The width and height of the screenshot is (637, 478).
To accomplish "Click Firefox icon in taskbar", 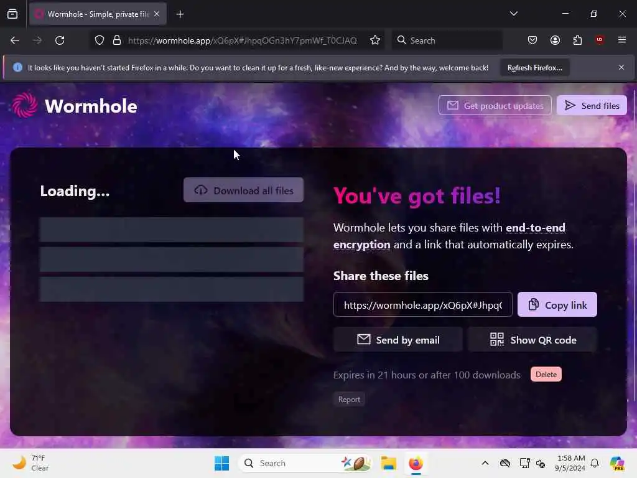I will click(416, 463).
